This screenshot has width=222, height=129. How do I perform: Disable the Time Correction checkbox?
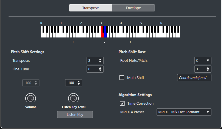pos(122,104)
